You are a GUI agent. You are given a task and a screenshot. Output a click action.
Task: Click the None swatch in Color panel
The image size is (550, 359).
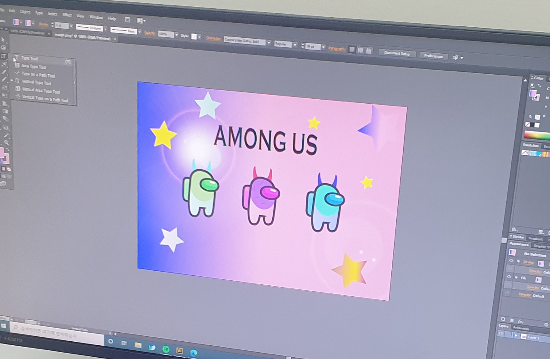[x=528, y=125]
